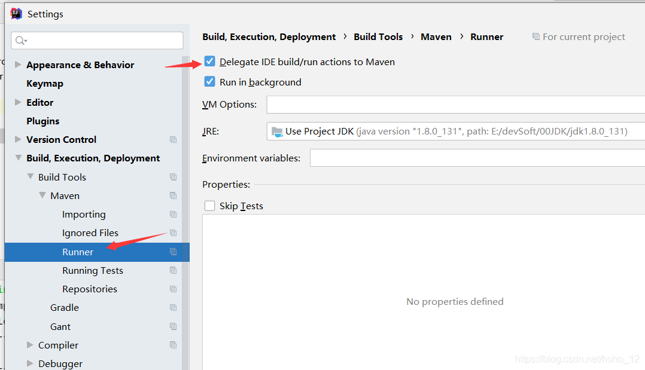Click the VM Options label

click(230, 105)
